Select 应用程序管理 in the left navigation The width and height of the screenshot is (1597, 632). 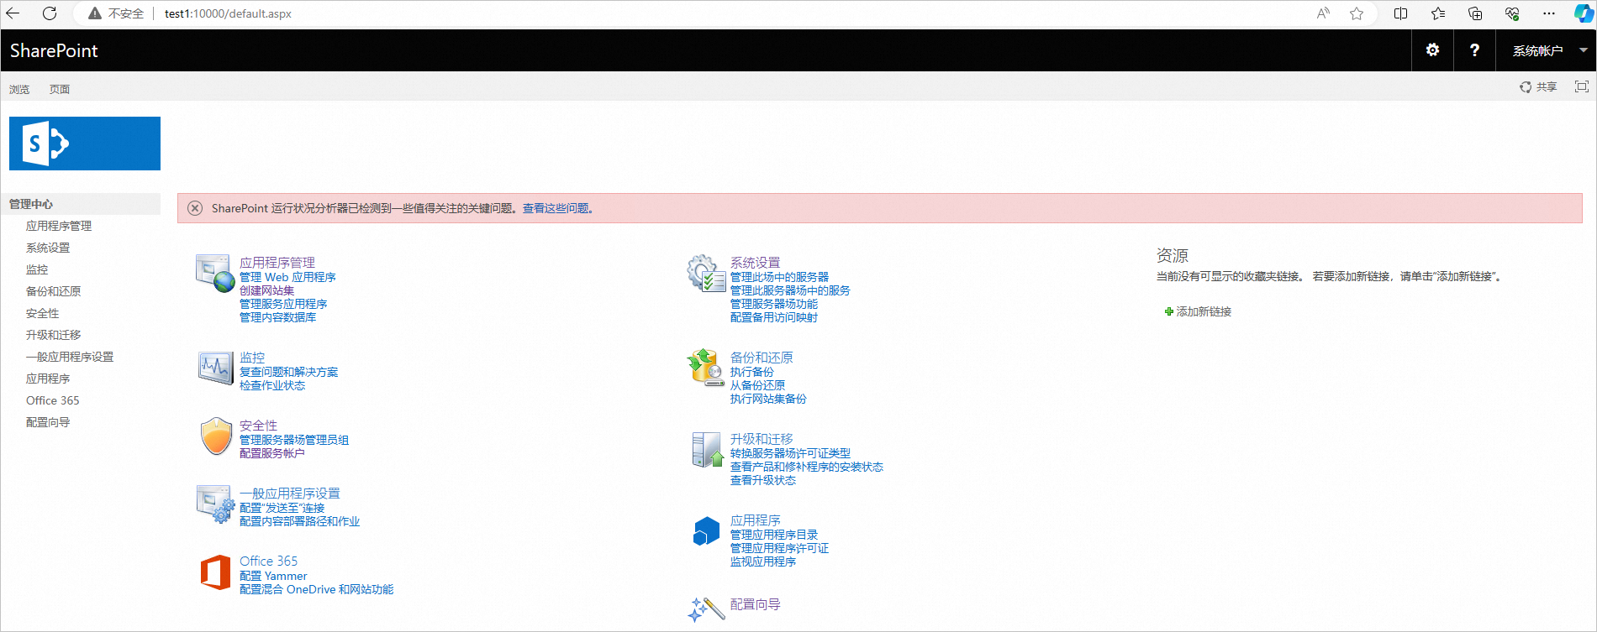59,226
